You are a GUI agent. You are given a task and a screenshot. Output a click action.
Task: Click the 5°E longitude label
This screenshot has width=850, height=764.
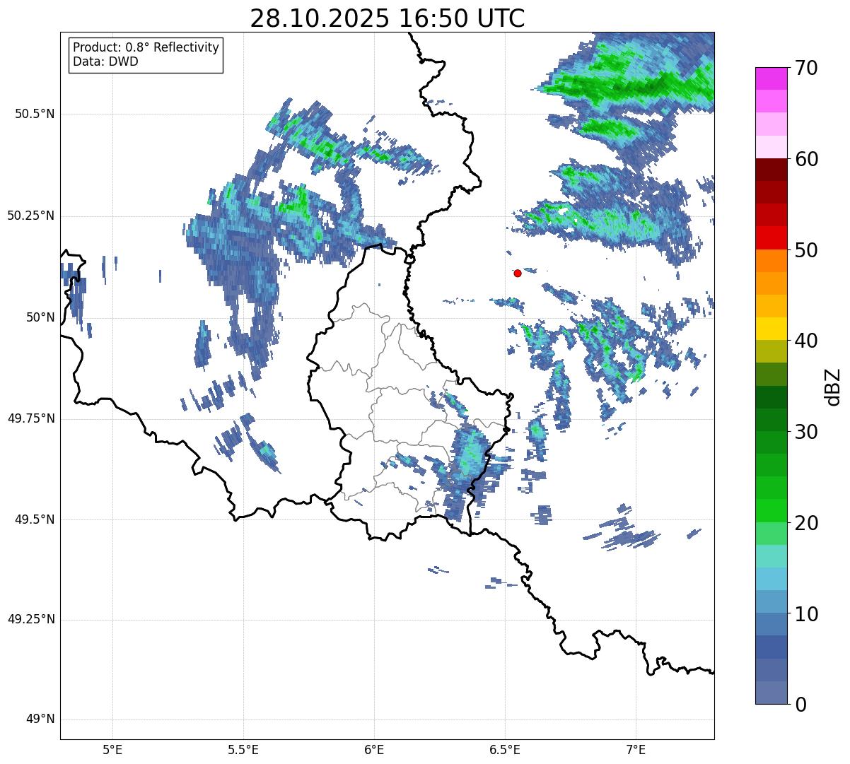(x=112, y=750)
